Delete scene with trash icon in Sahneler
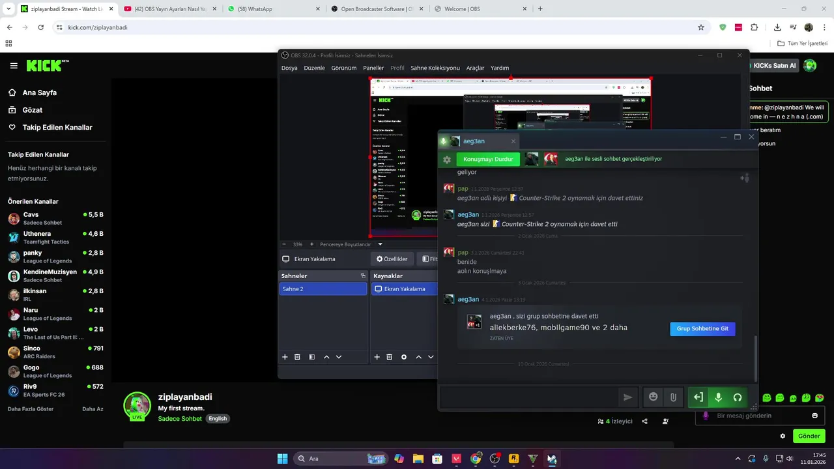The height and width of the screenshot is (469, 834). (x=297, y=357)
